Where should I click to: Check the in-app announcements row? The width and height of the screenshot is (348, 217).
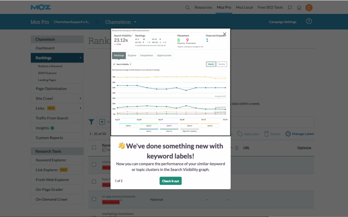pos(94,199)
